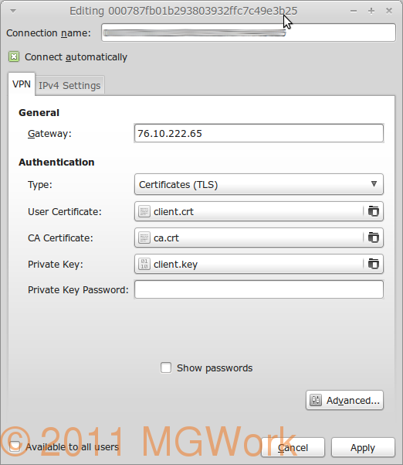Click the browse folder icon for CA Certificate
The width and height of the screenshot is (403, 465).
point(374,238)
